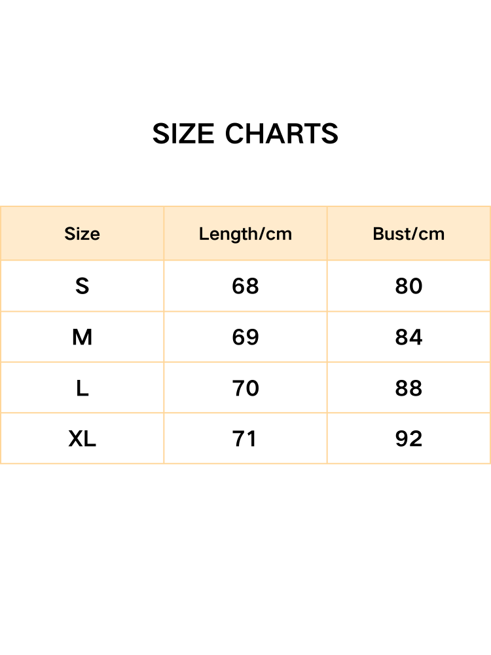Click bust value 92 for size XL
Image resolution: width=491 pixels, height=655 pixels.
click(409, 439)
